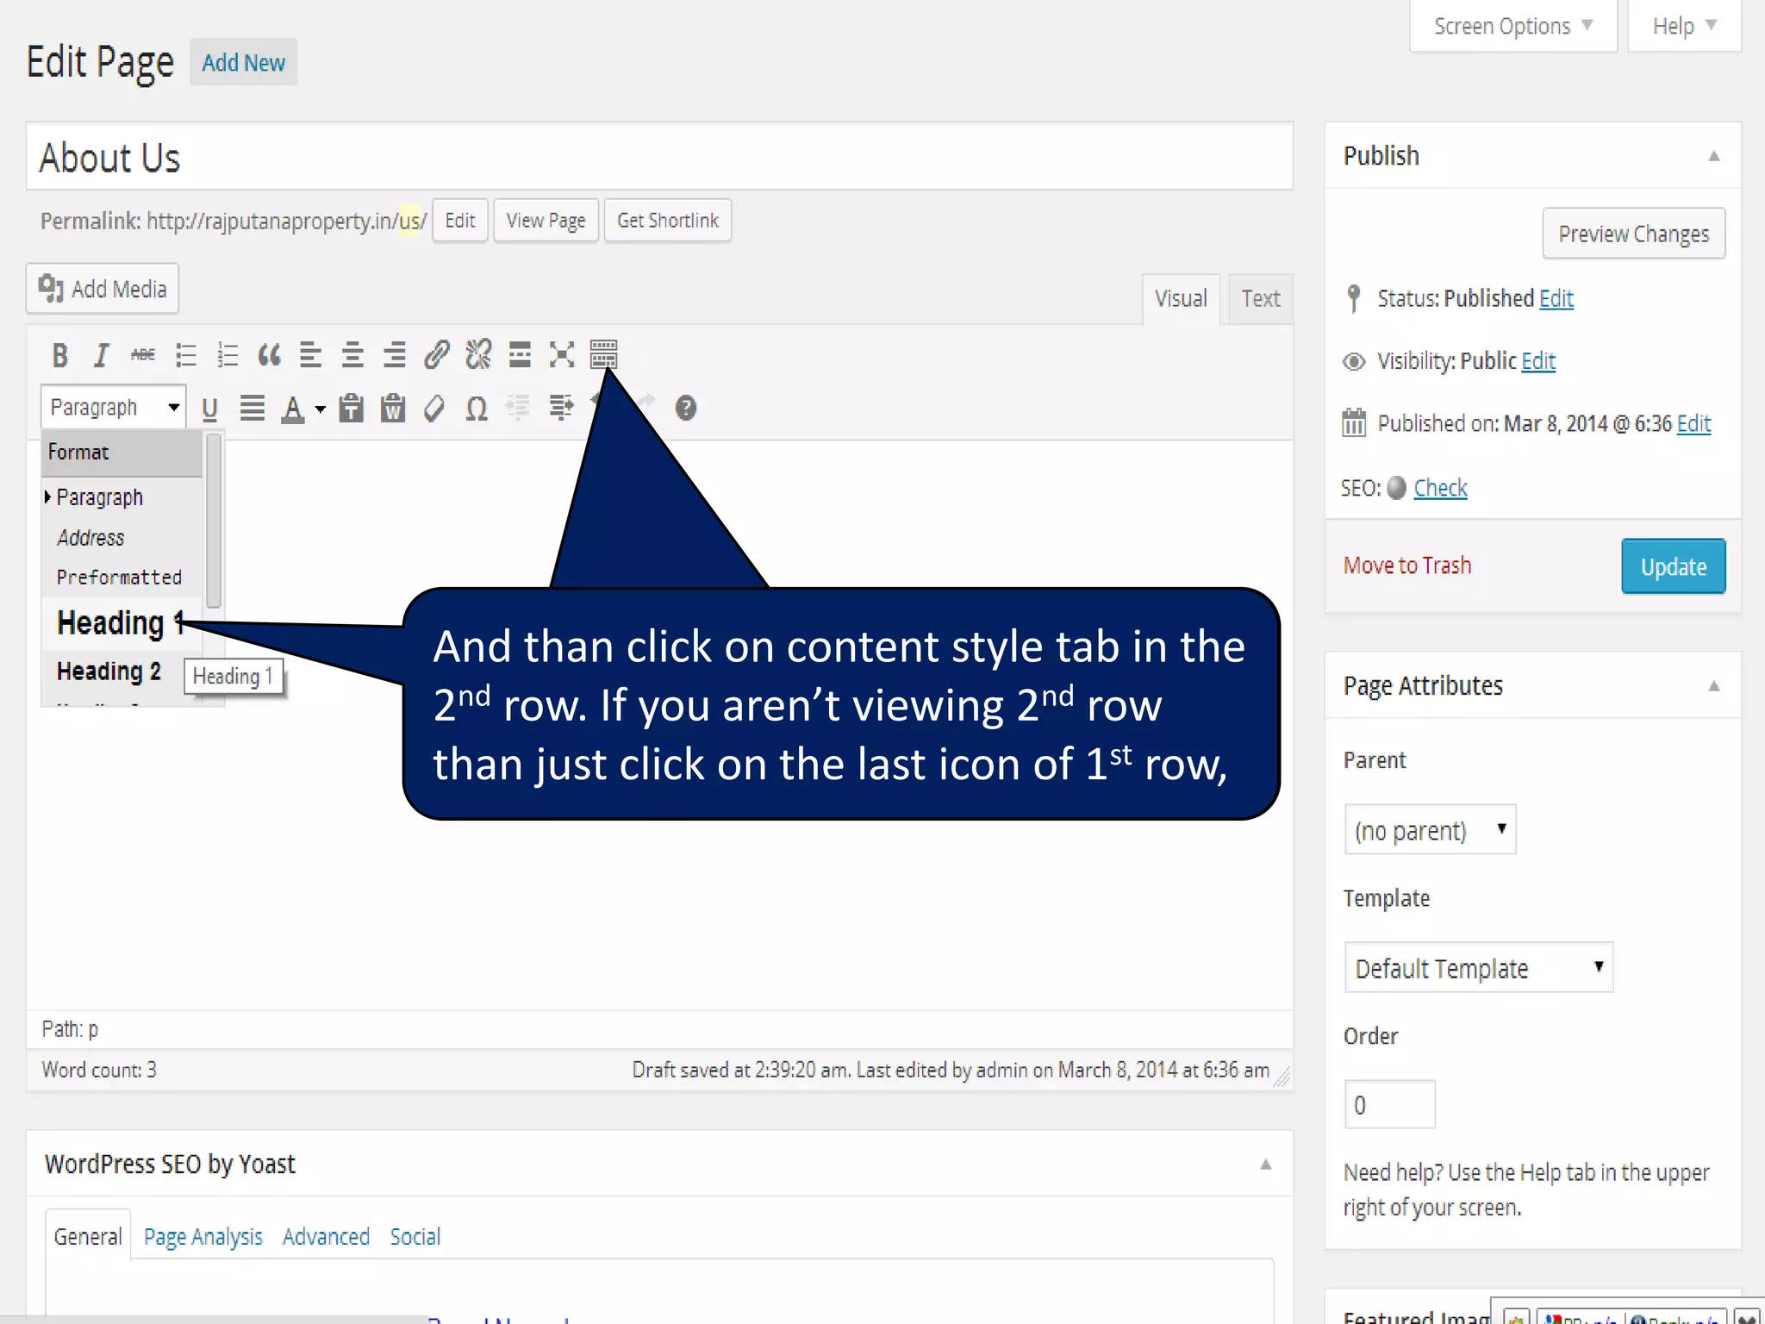
Task: Collapse the WordPress SEO by Yoast panel
Action: [1265, 1165]
